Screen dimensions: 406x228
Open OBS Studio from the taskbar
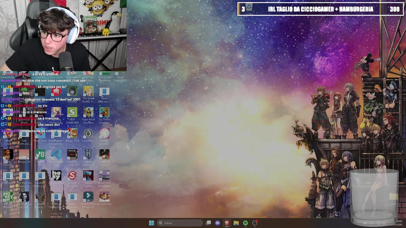[255, 223]
